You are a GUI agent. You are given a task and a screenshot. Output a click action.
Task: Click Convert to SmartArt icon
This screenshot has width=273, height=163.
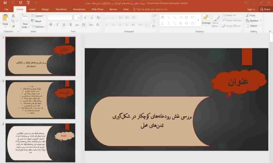pos(154,26)
